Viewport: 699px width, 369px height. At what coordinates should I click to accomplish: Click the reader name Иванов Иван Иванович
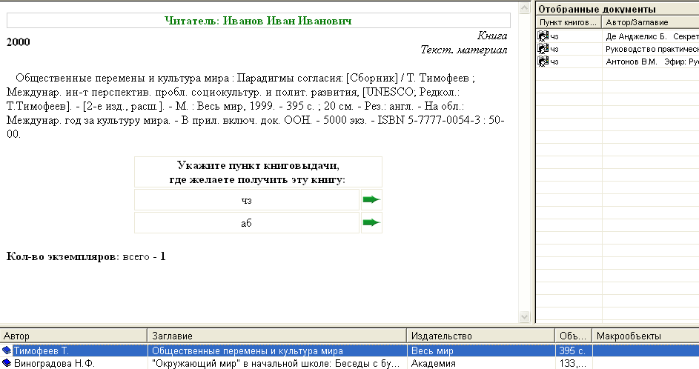[287, 21]
